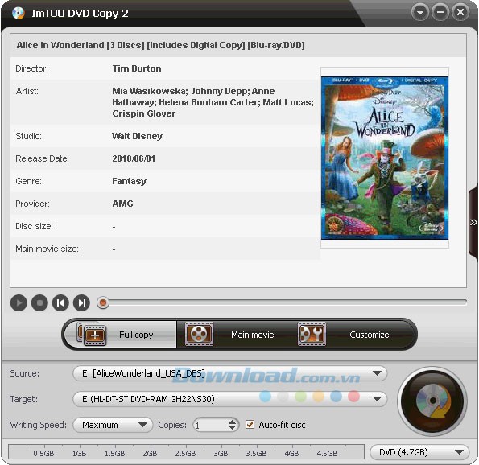Click the genre value 'Fantasy'
This screenshot has width=479, height=465.
tap(130, 181)
